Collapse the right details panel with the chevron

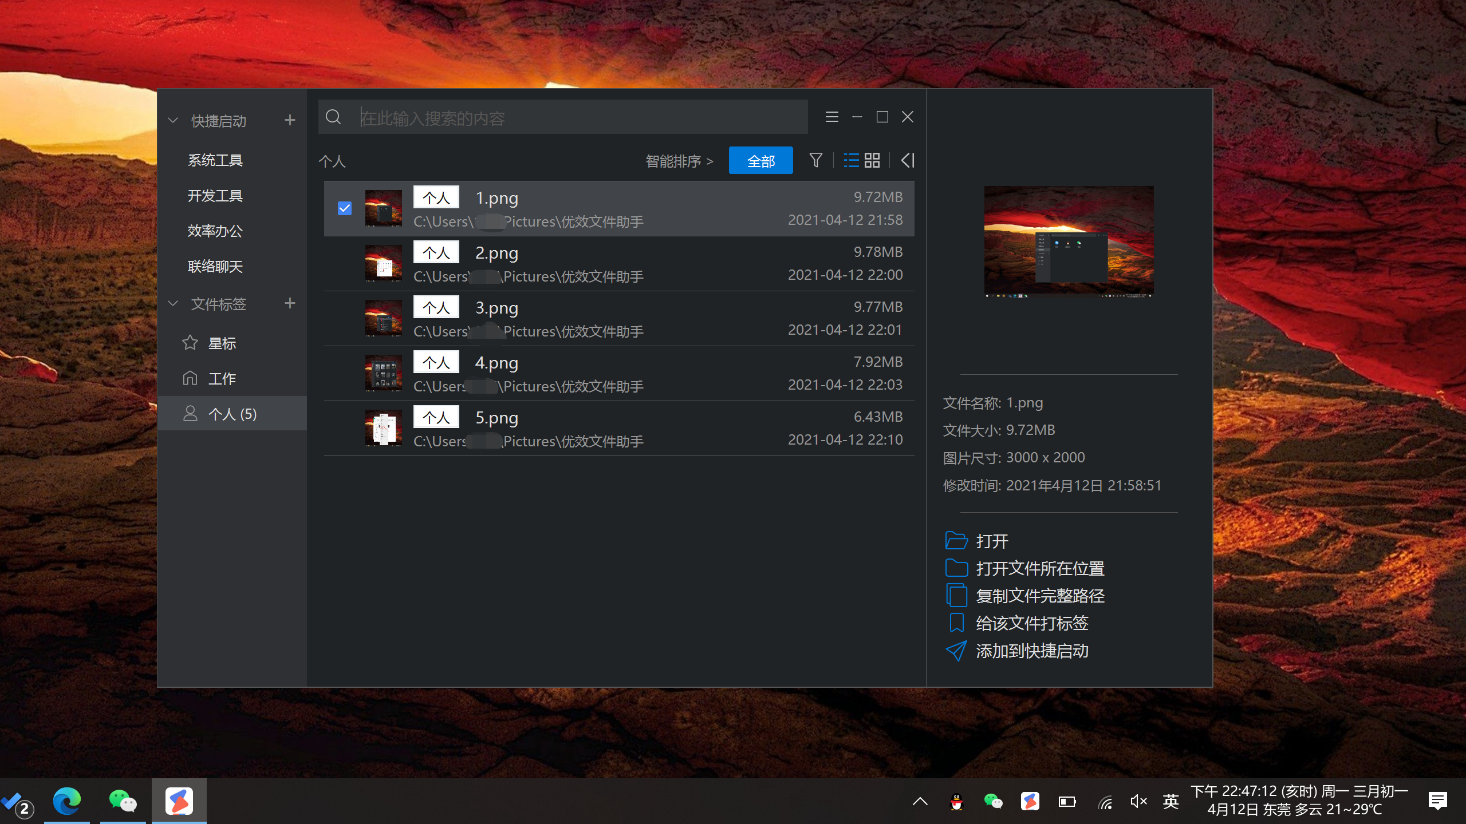pos(907,160)
